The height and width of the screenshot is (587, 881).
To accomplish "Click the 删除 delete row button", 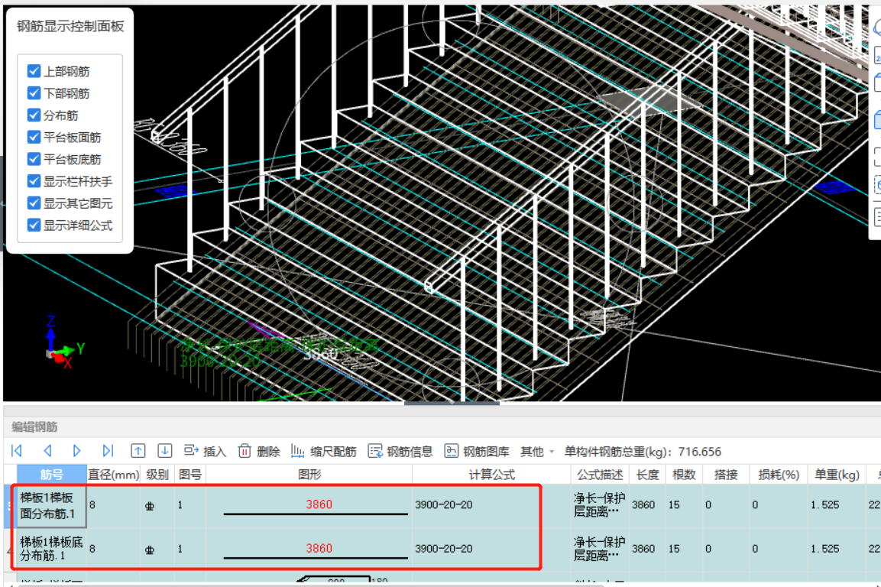I will pos(259,451).
